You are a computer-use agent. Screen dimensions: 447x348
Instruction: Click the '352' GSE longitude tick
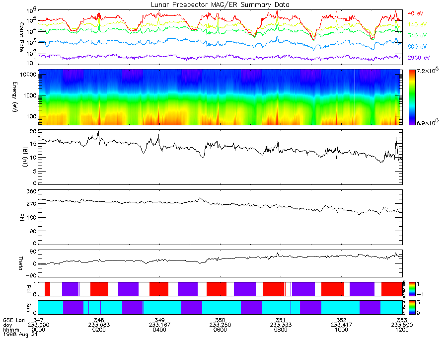point(342,320)
